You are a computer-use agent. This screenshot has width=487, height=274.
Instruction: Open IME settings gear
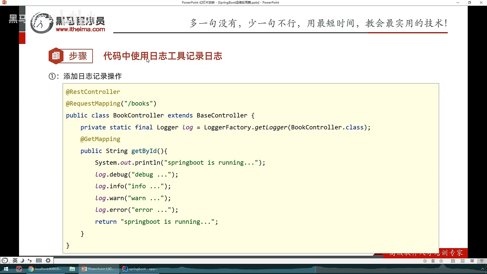(48, 260)
